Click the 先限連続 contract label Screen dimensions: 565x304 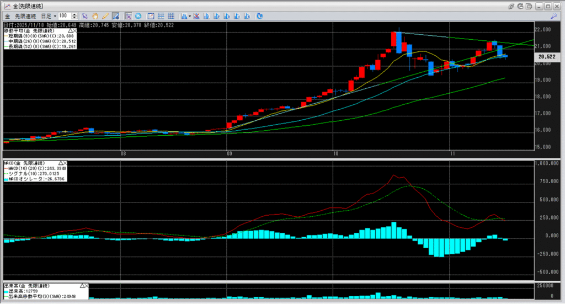(x=25, y=16)
